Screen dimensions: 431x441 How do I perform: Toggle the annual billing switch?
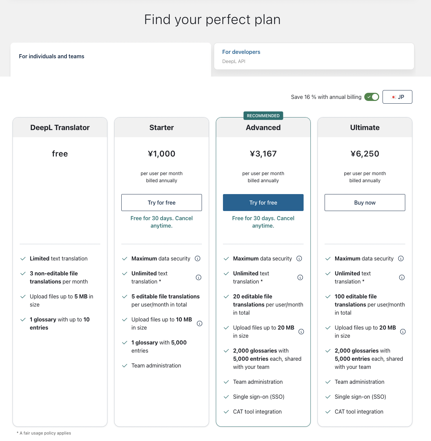coord(372,97)
